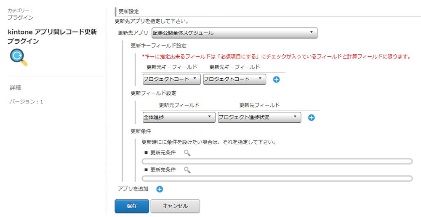Click the kintone アプリ間レコード更新プラグイン title
The width and height of the screenshot is (421, 217).
[x=52, y=36]
